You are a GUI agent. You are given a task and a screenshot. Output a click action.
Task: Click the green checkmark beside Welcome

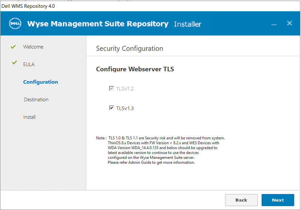[13, 47]
